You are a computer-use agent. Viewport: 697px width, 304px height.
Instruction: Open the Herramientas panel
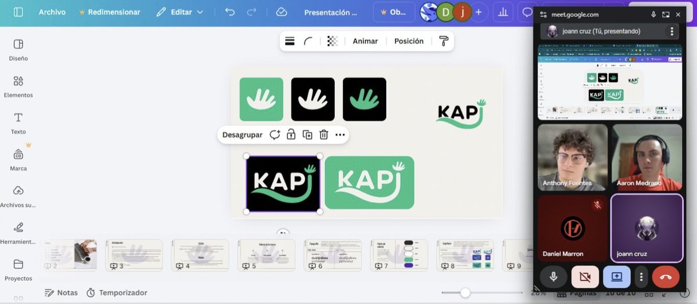click(18, 233)
